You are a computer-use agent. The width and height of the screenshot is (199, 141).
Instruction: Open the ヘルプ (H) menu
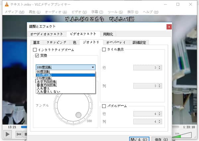coord(151,12)
